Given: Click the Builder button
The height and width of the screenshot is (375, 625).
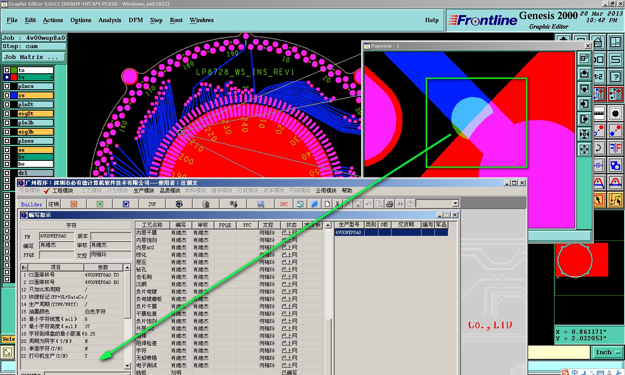Looking at the screenshot, I should [x=32, y=204].
